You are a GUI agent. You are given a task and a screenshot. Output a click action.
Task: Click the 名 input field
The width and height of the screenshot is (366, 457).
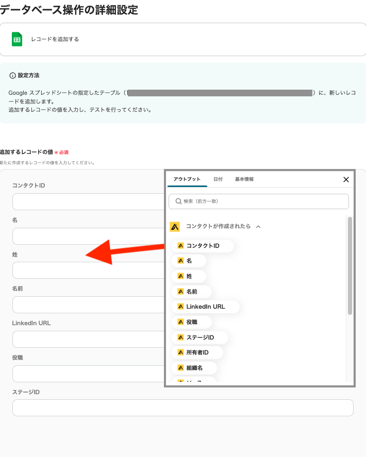88,236
